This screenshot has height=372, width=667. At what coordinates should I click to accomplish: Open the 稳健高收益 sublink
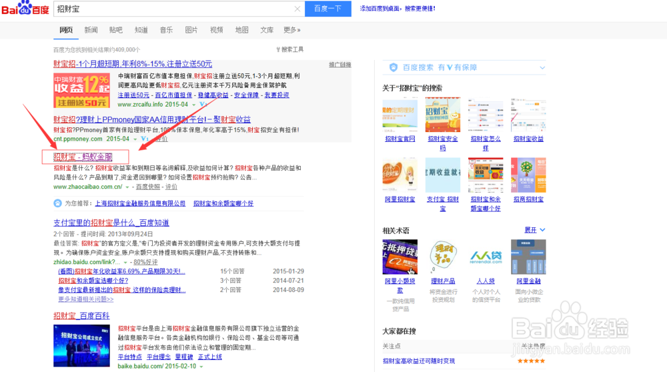[x=213, y=95]
